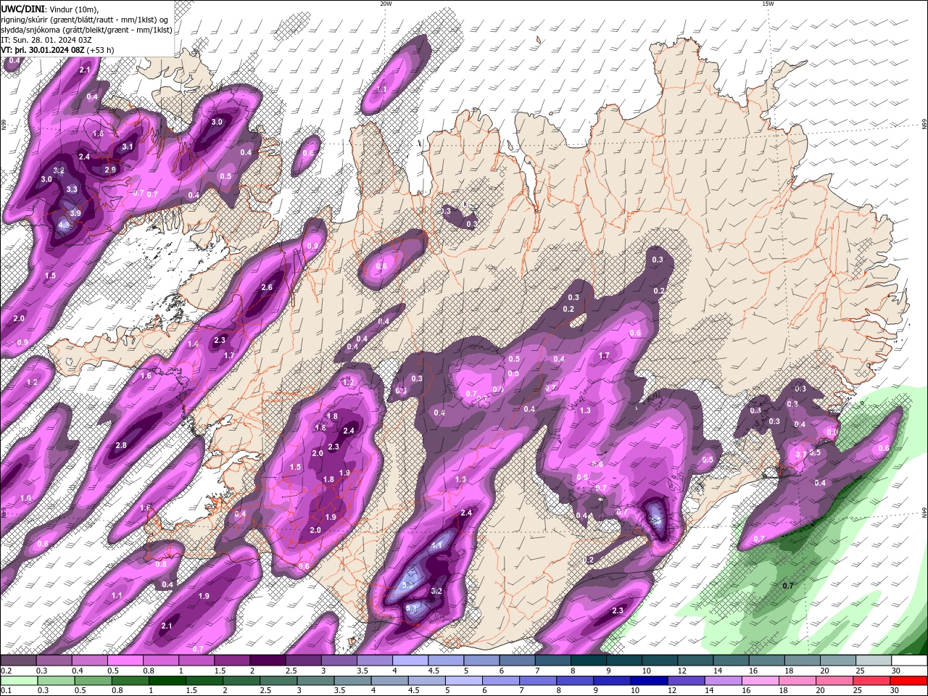Click the "2.8" precipitation value on map
This screenshot has width=928, height=696.
121,445
